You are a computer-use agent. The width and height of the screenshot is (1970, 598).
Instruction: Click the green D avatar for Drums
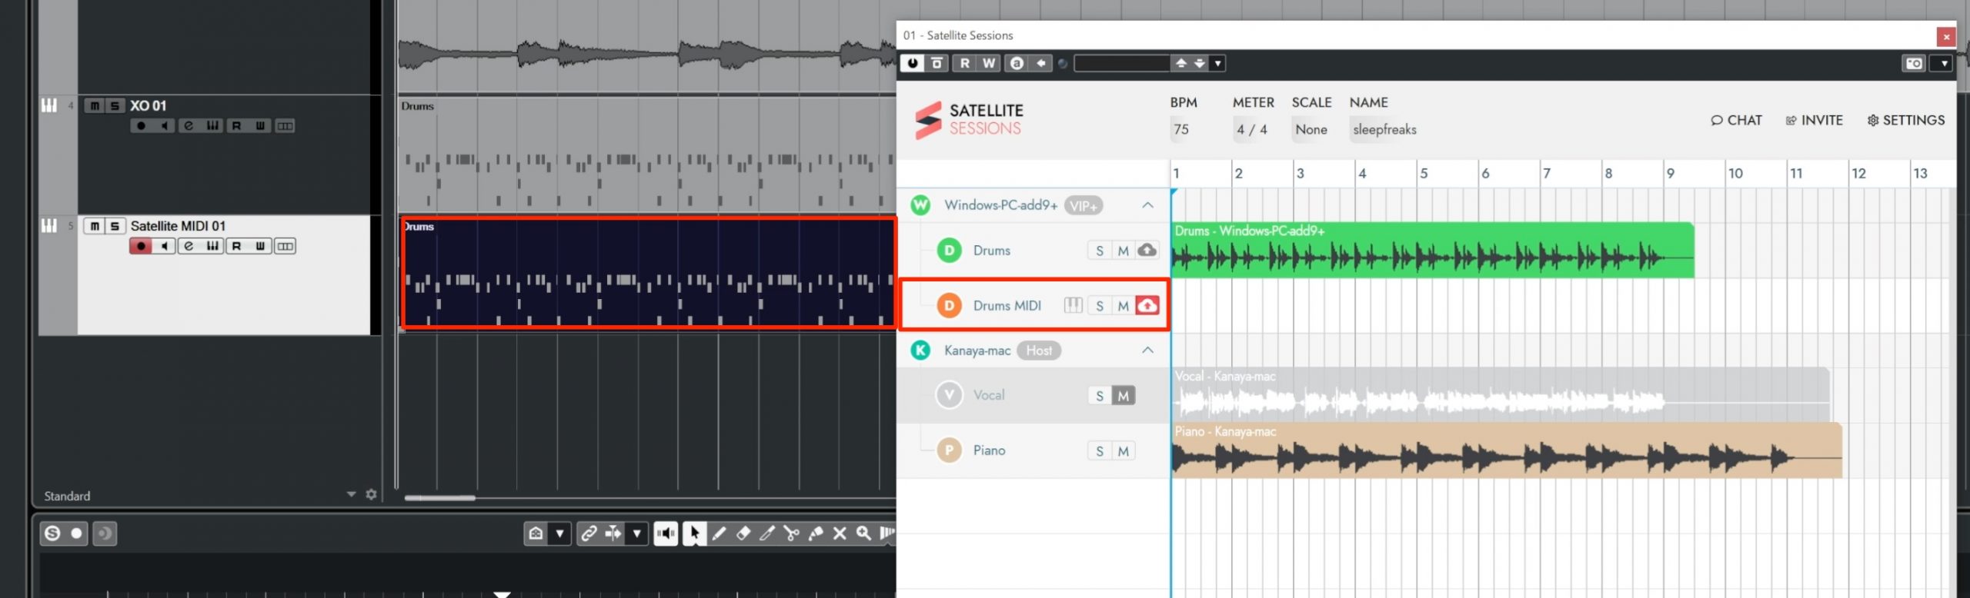949,251
